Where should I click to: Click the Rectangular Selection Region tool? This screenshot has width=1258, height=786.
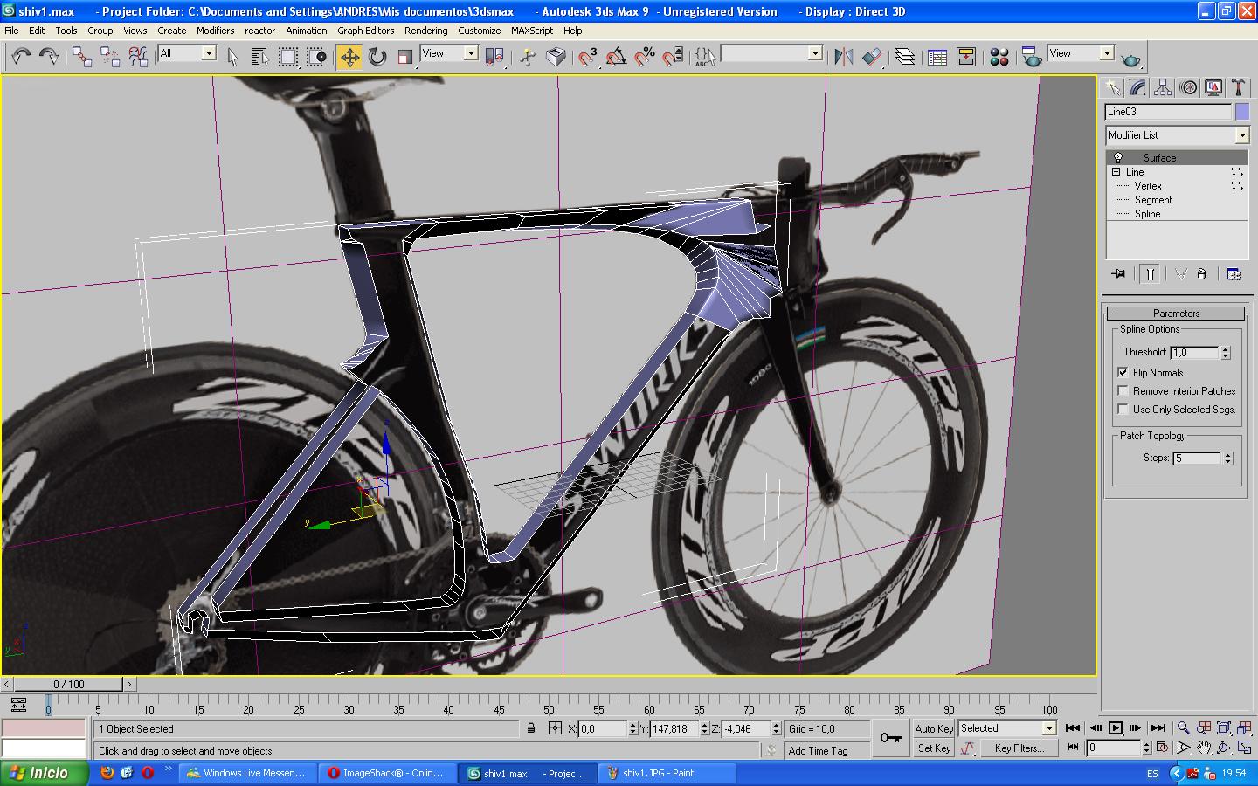pos(287,57)
